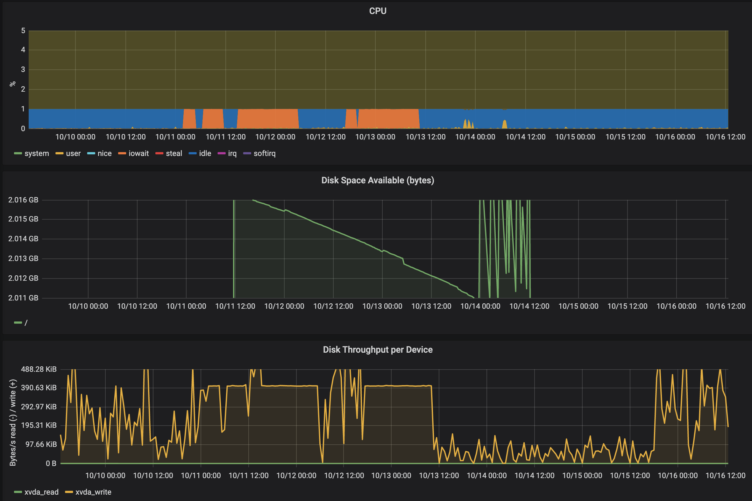Toggle the root / disk series legend
The image size is (752, 501).
point(25,323)
